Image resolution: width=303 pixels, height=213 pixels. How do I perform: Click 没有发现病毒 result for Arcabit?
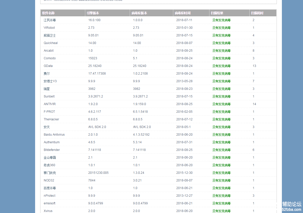[221, 51]
